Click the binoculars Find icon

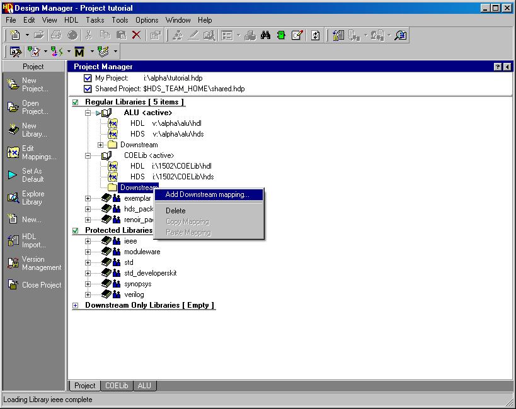coord(265,35)
